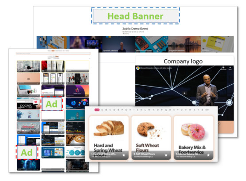Filter products by the 0-9 option
Image resolution: width=246 pixels, height=181 pixels.
(207, 110)
